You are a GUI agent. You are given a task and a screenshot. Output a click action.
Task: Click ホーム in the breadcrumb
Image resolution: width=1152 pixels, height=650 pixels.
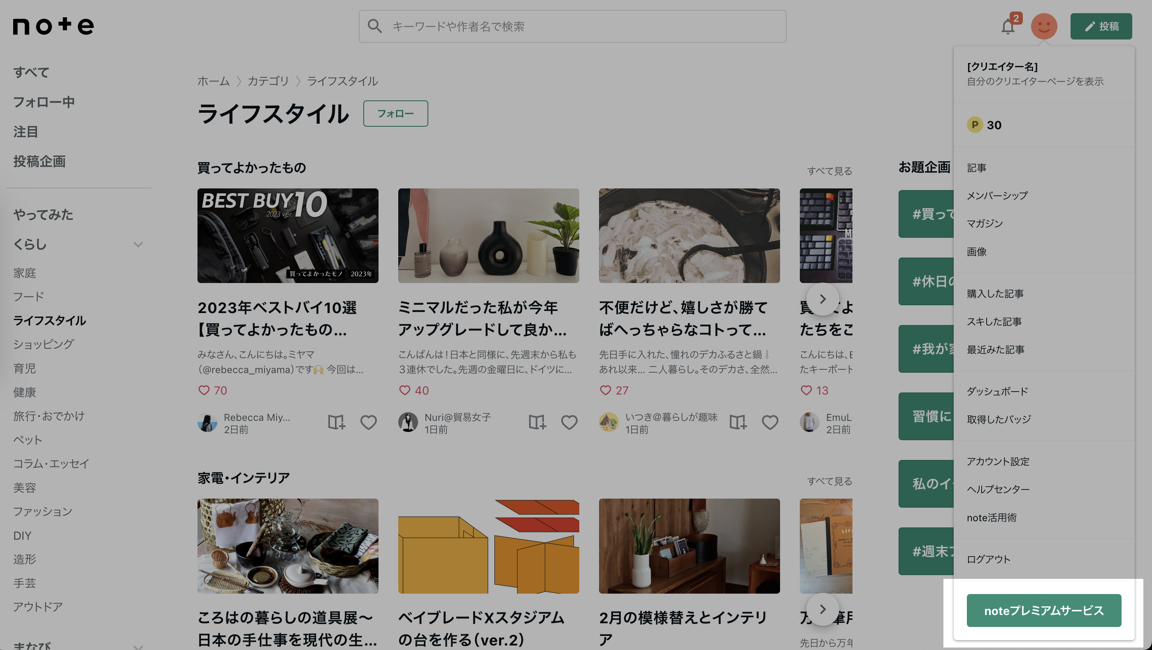click(213, 81)
